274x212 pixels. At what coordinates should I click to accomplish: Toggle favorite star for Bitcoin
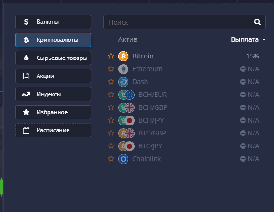pyautogui.click(x=111, y=56)
